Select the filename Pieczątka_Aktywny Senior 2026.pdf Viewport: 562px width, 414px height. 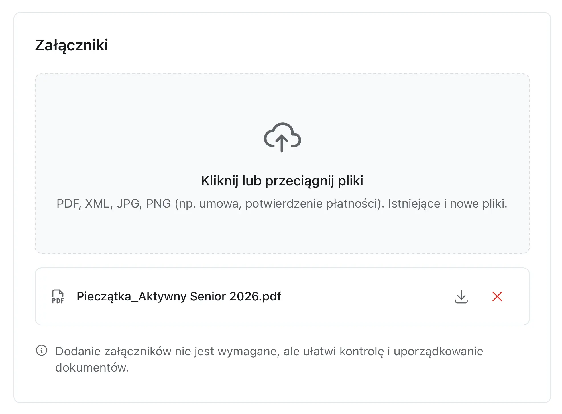point(178,296)
